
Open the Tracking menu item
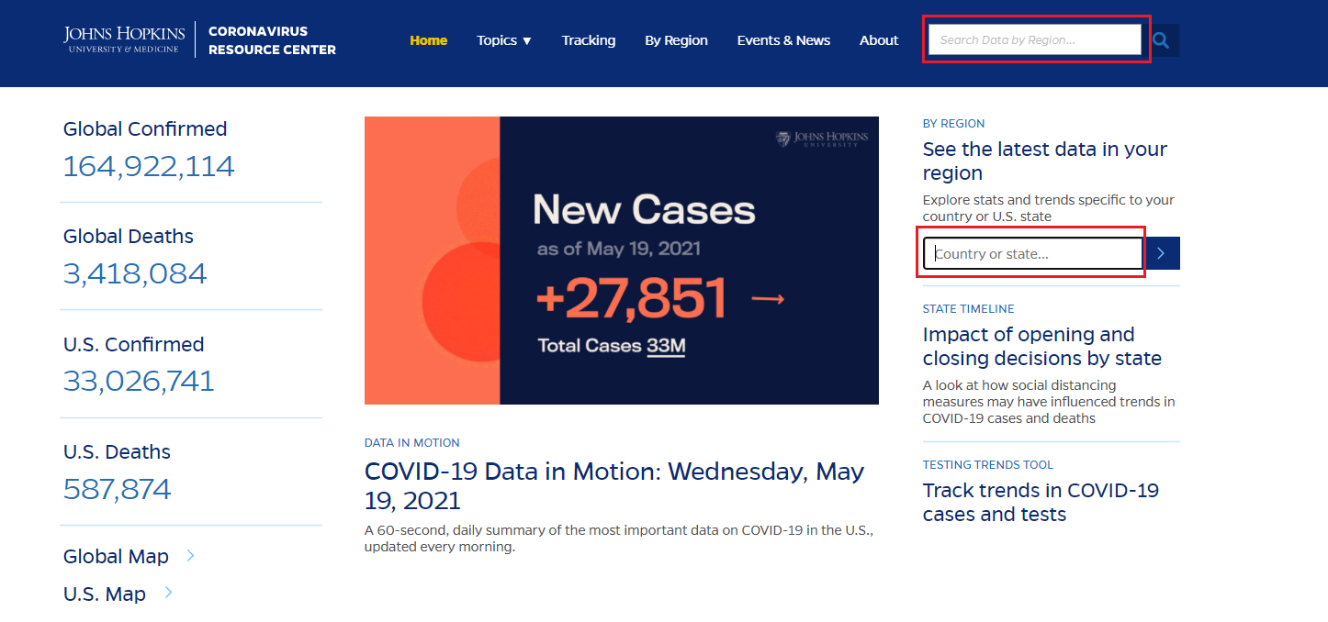pyautogui.click(x=589, y=40)
